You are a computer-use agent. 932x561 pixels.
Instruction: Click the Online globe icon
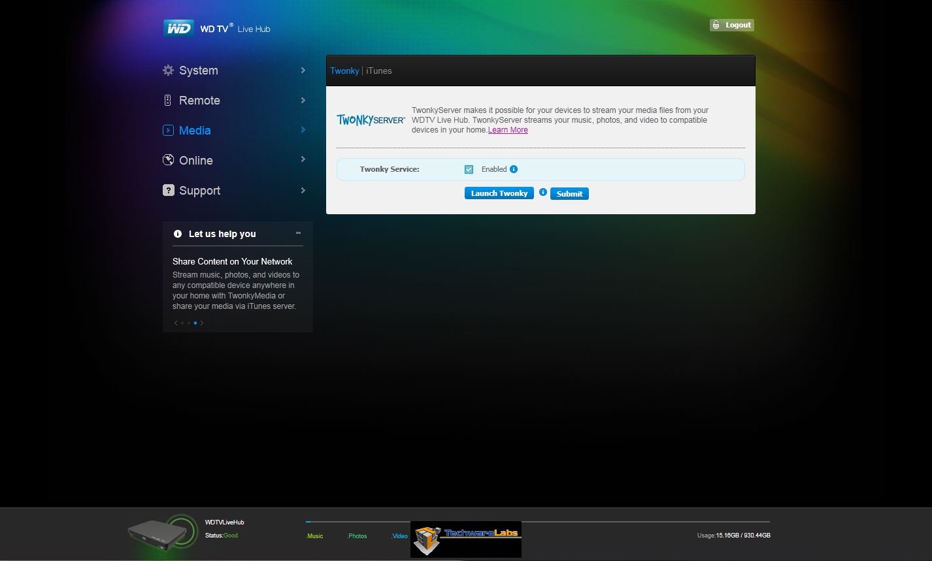coord(168,160)
